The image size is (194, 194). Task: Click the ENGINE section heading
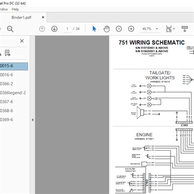click(144, 135)
